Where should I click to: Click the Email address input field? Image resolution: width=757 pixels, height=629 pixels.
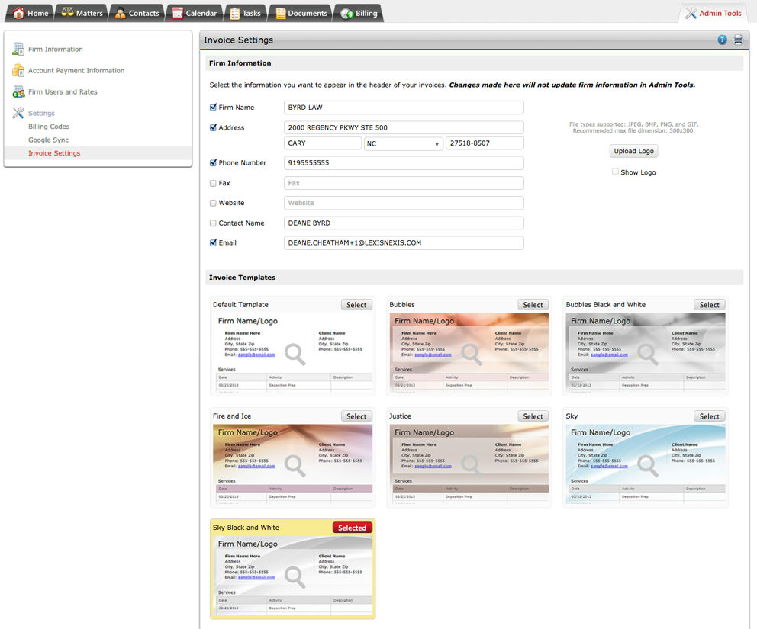pyautogui.click(x=404, y=242)
